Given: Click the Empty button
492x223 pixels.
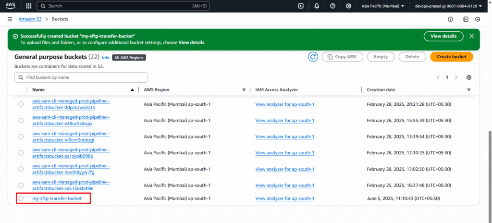Looking at the screenshot, I should 381,57.
